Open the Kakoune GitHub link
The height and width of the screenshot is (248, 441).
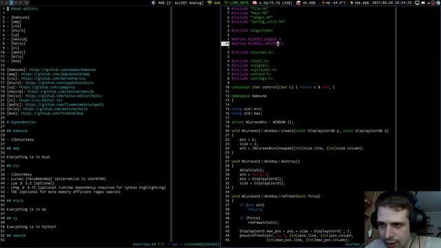pos(63,70)
